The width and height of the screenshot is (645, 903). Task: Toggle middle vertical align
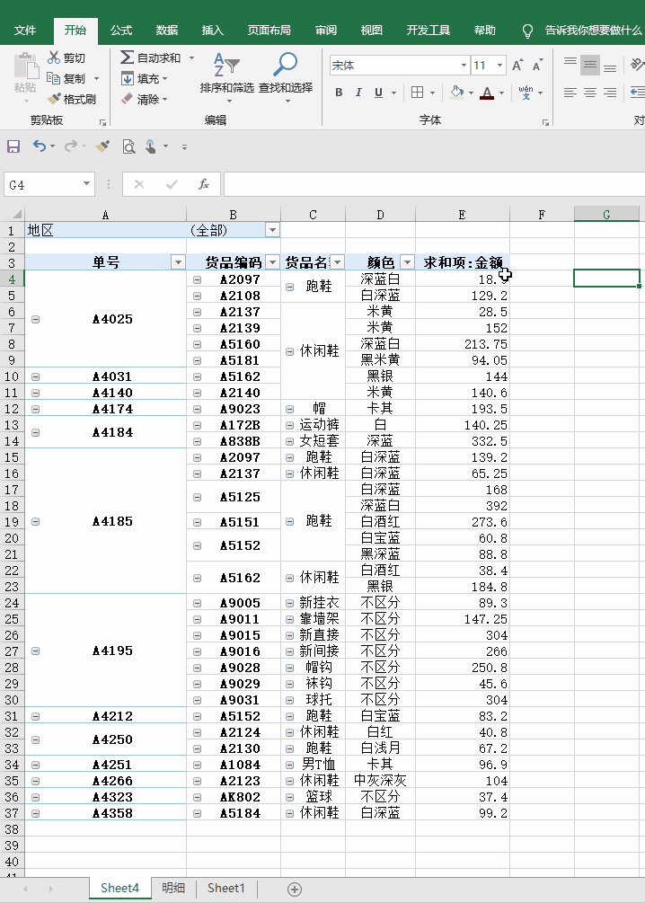[589, 65]
